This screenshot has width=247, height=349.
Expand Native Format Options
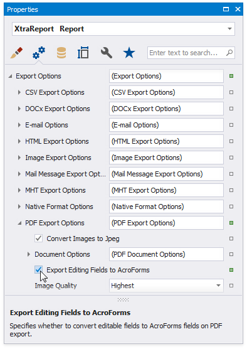(x=19, y=207)
